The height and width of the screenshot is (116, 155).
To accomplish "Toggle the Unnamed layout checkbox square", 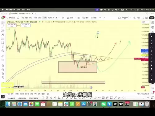I will pos(119,18).
